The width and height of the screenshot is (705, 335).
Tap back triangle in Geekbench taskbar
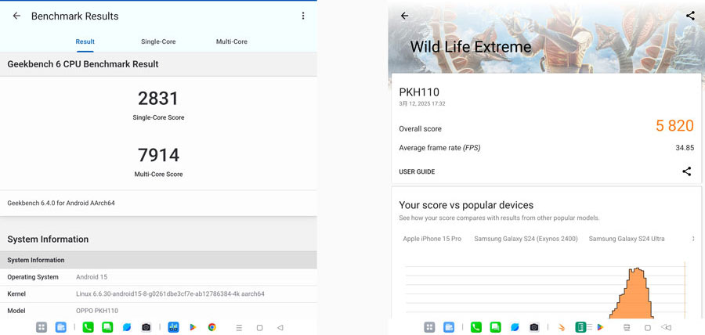280,327
